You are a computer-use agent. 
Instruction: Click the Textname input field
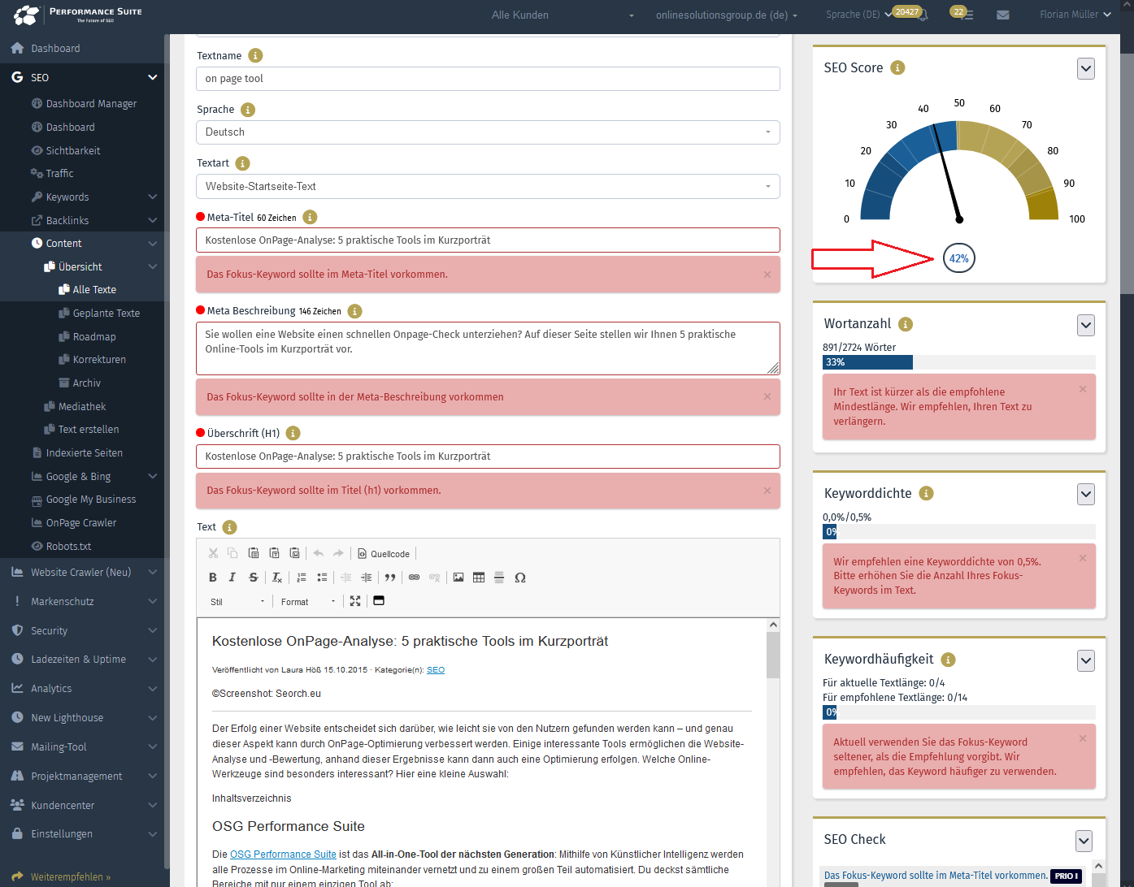488,79
